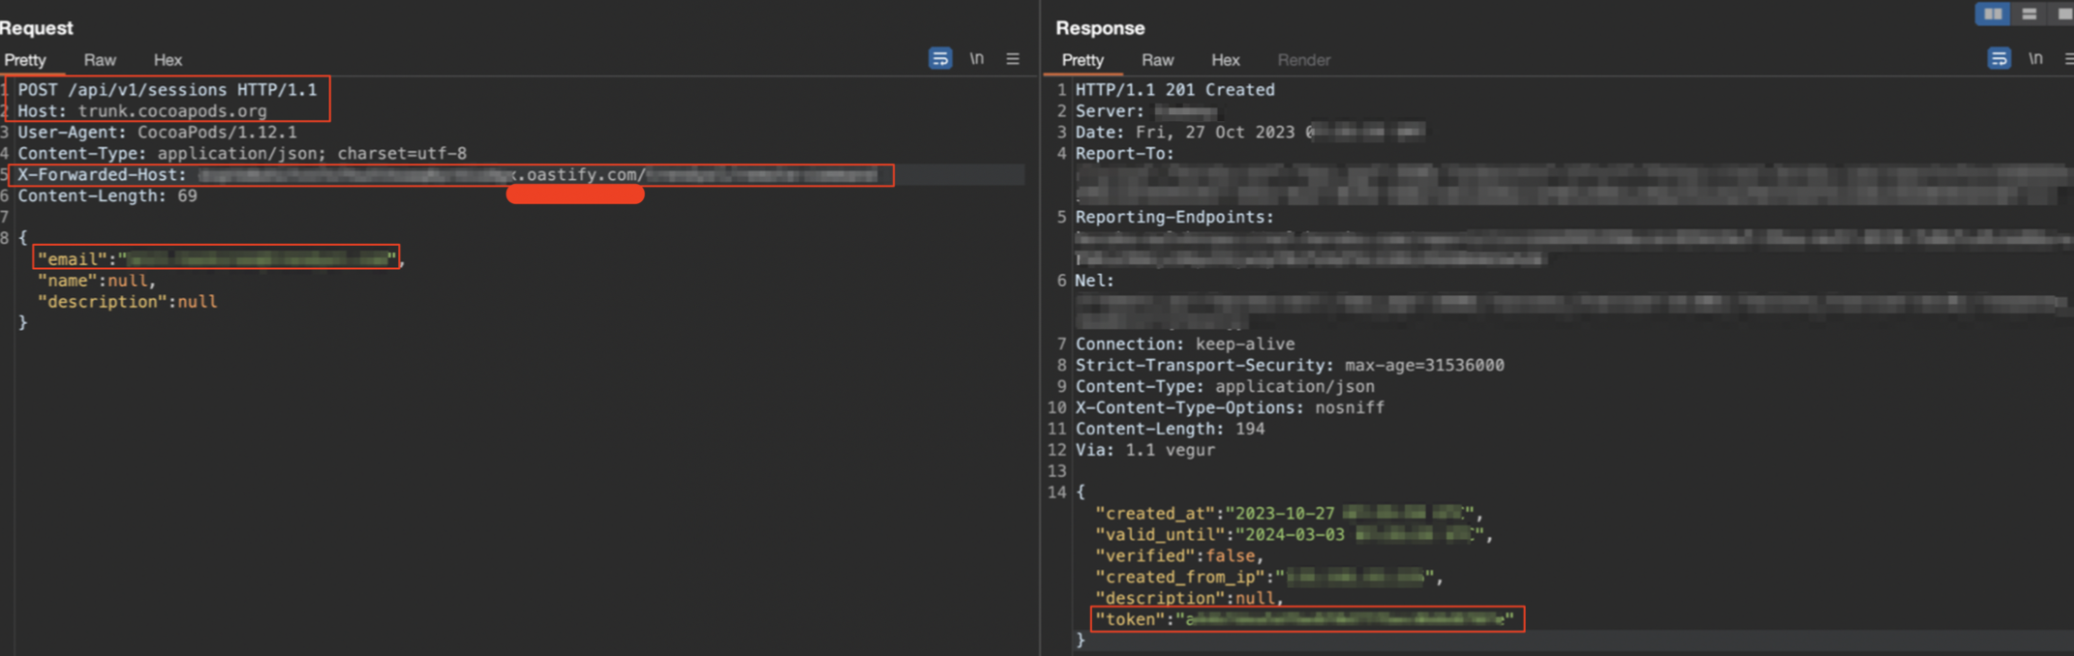This screenshot has height=656, width=2074.
Task: Open the Response Raw tab
Action: 1157,60
